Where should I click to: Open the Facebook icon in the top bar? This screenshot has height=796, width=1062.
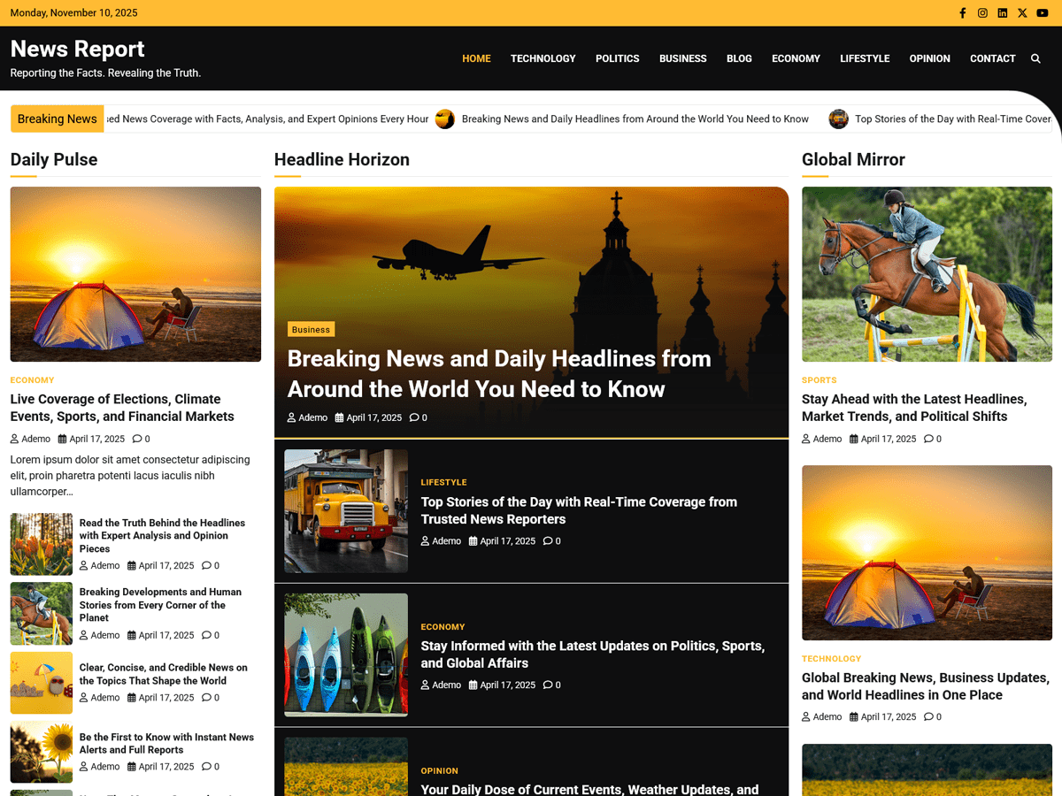click(x=963, y=12)
